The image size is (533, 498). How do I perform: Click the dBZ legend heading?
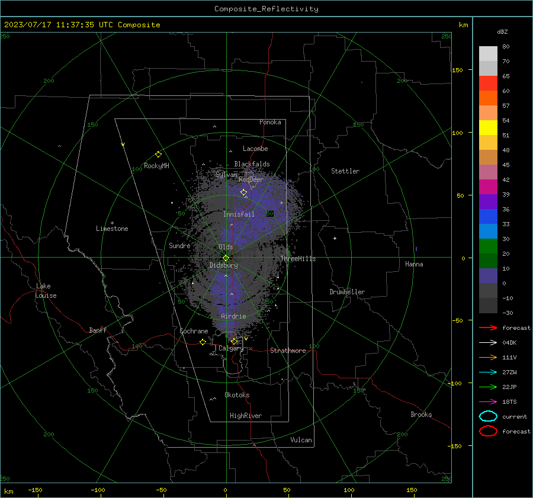(x=502, y=31)
